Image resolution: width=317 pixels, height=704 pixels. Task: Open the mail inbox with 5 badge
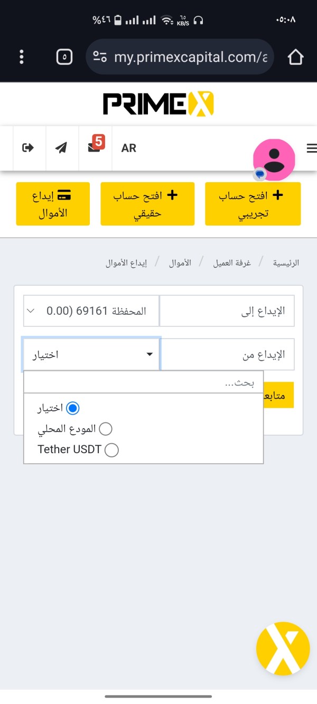click(94, 147)
